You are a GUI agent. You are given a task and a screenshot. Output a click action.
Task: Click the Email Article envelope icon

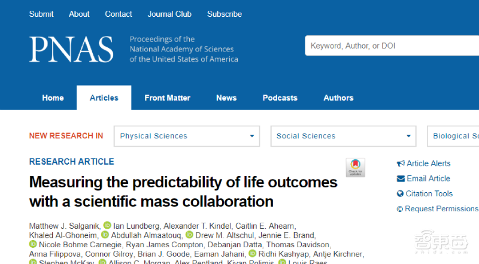pyautogui.click(x=401, y=178)
